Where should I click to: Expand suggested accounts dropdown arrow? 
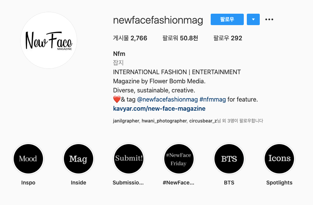253,19
